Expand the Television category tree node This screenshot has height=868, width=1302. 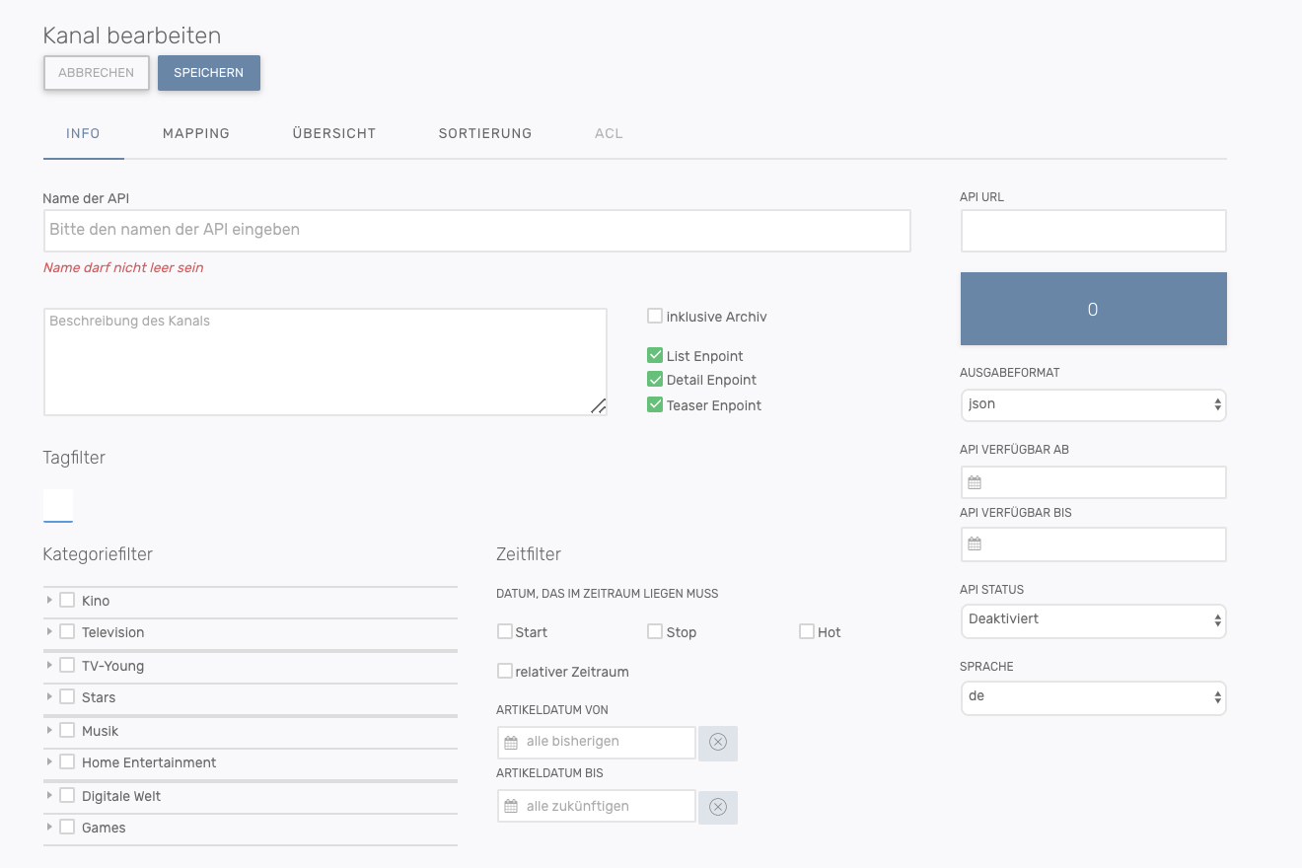click(x=49, y=631)
